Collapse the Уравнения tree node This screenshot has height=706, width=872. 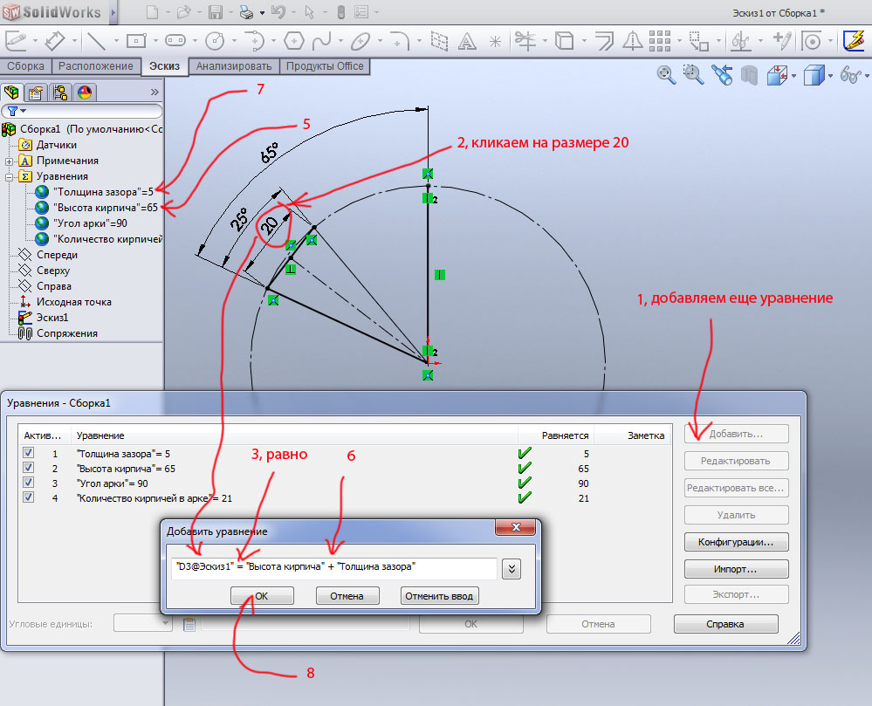point(9,176)
